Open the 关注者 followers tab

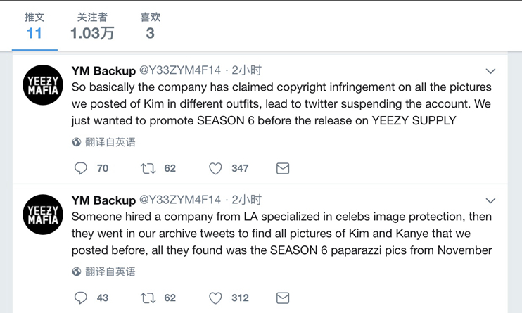[92, 25]
